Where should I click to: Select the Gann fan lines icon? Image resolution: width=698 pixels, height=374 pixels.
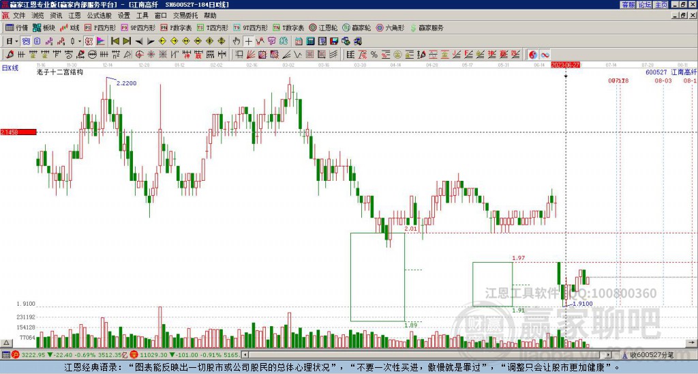point(250,55)
